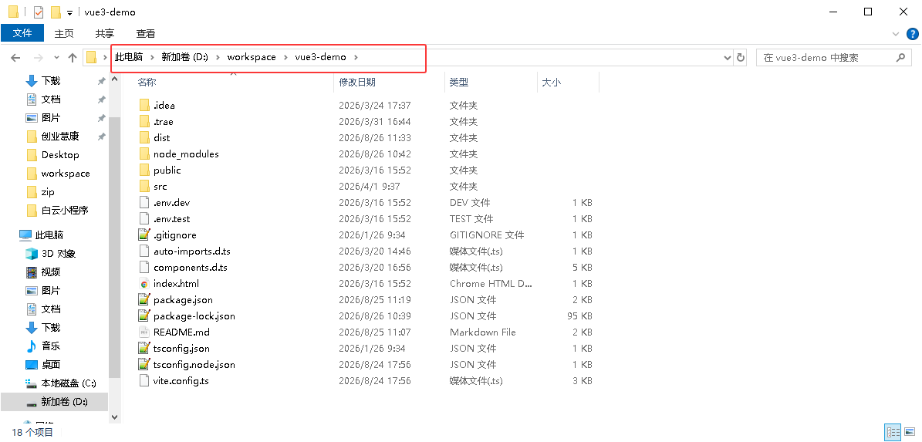Click the package-lock.json file icon
Viewport: 922px width, 442px height.
pyautogui.click(x=144, y=316)
